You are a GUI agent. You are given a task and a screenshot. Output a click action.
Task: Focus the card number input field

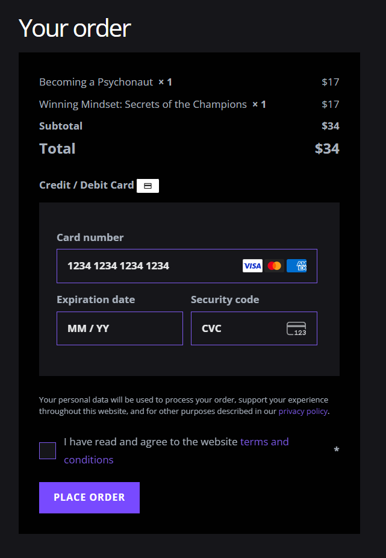tap(187, 266)
